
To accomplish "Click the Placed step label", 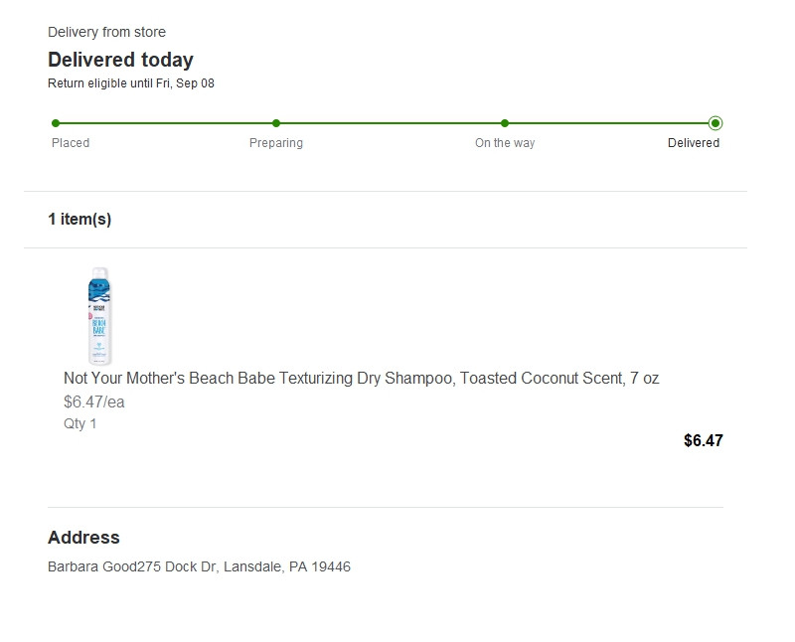I will point(71,143).
